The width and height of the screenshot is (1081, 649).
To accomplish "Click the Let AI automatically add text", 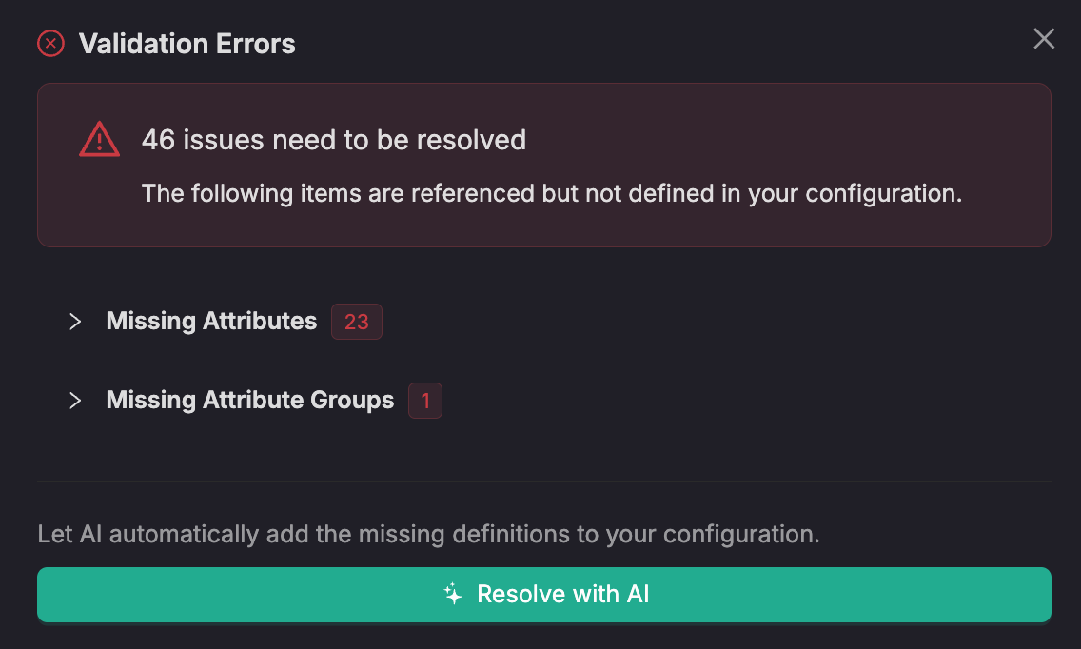I will (428, 534).
